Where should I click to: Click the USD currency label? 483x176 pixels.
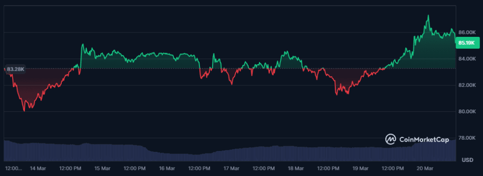(x=467, y=160)
